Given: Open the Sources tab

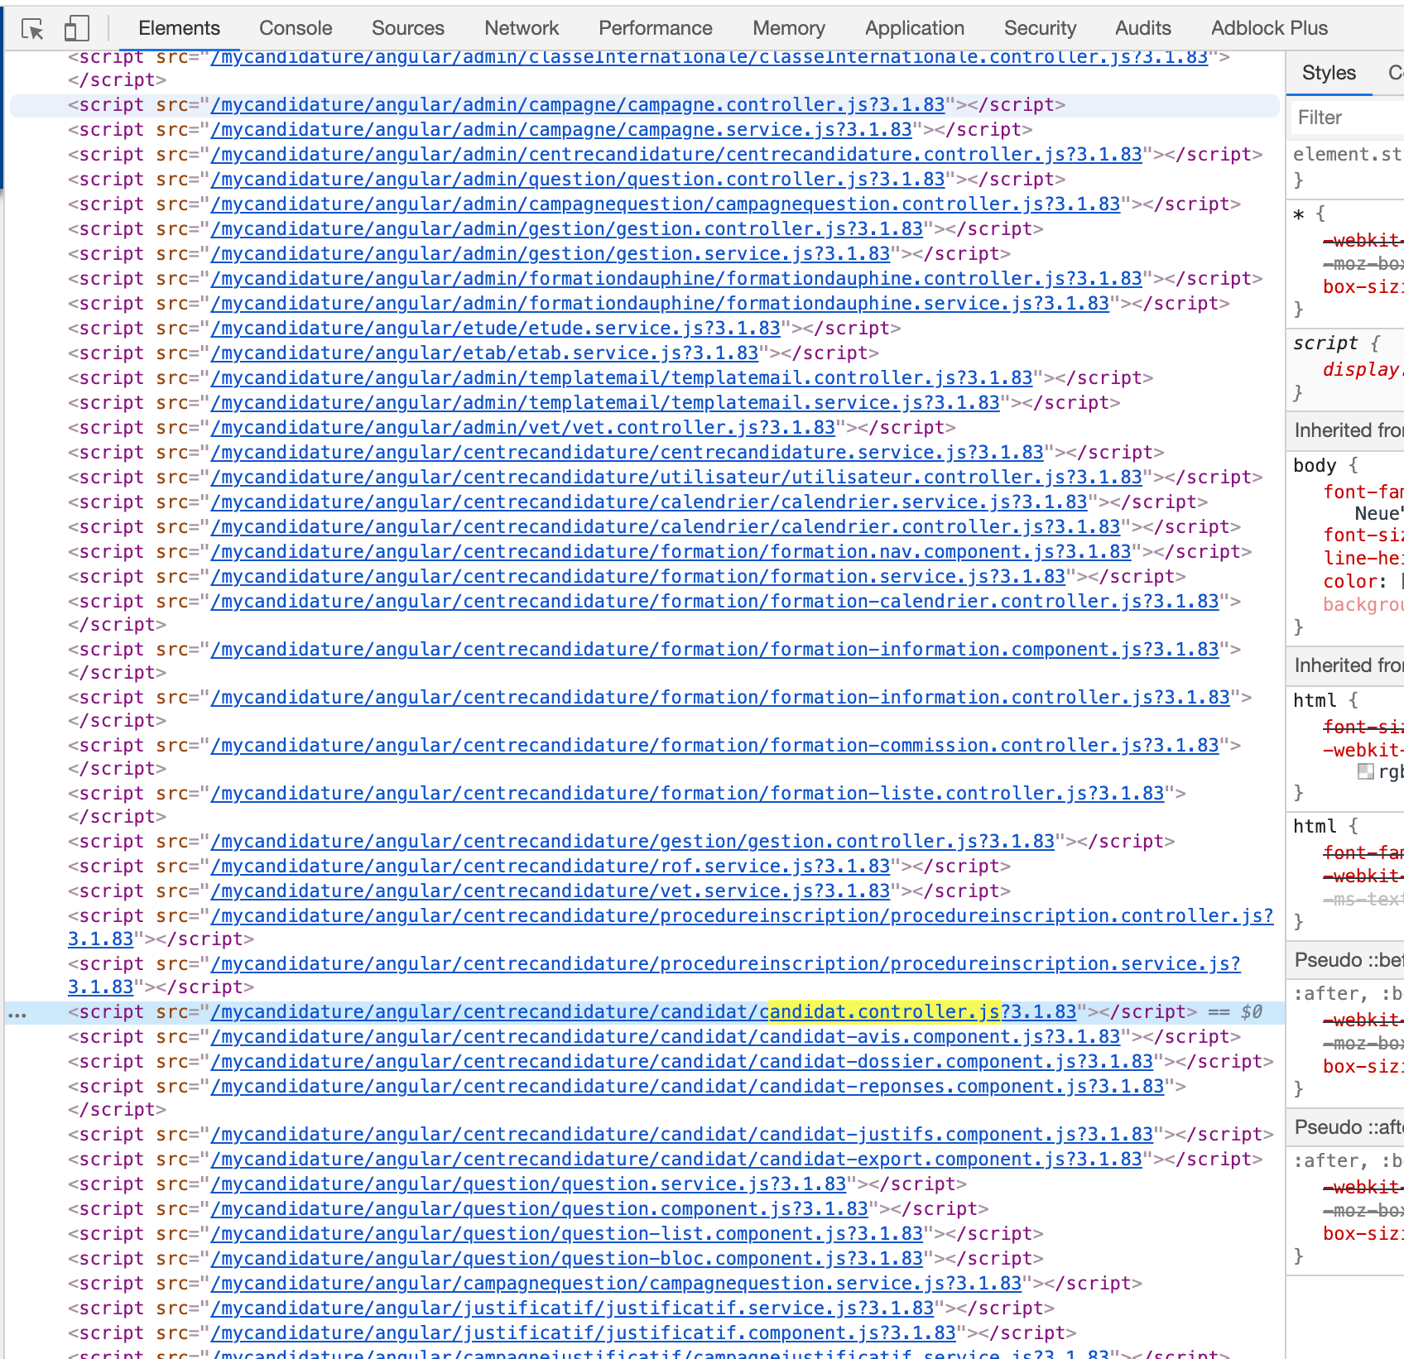Looking at the screenshot, I should pos(407,28).
